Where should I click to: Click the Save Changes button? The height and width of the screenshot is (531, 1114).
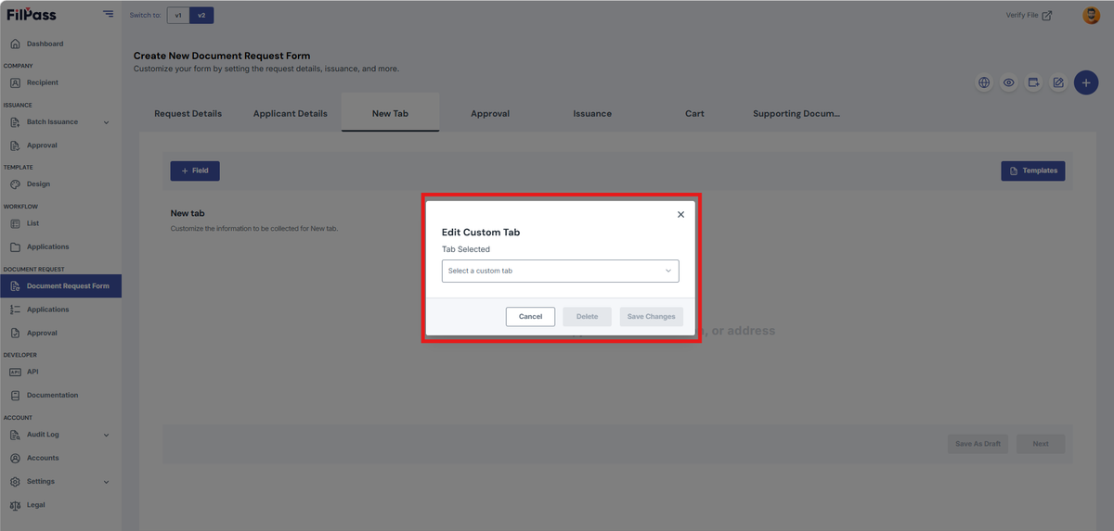[x=651, y=317]
